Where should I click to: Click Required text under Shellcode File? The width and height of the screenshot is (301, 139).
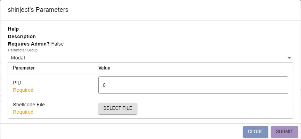(23, 112)
